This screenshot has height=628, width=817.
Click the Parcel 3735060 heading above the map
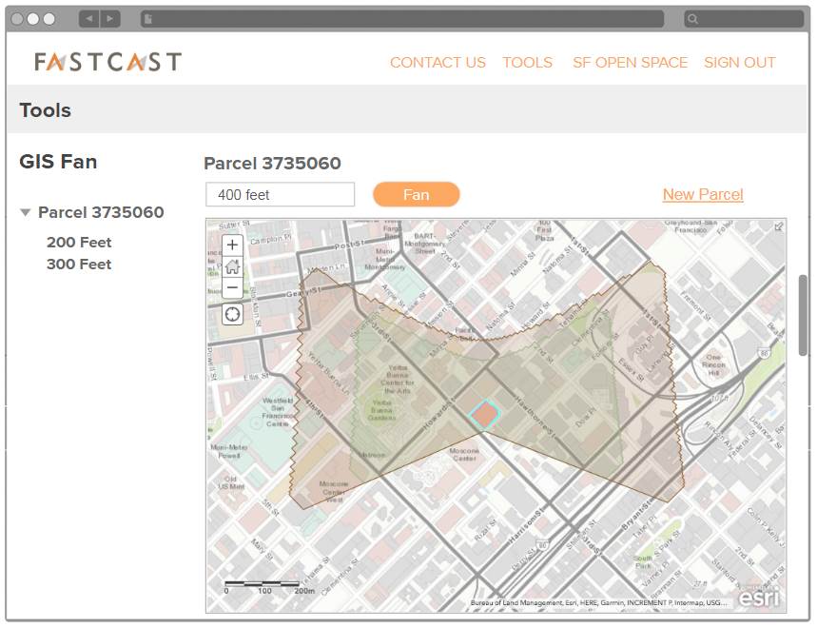273,163
